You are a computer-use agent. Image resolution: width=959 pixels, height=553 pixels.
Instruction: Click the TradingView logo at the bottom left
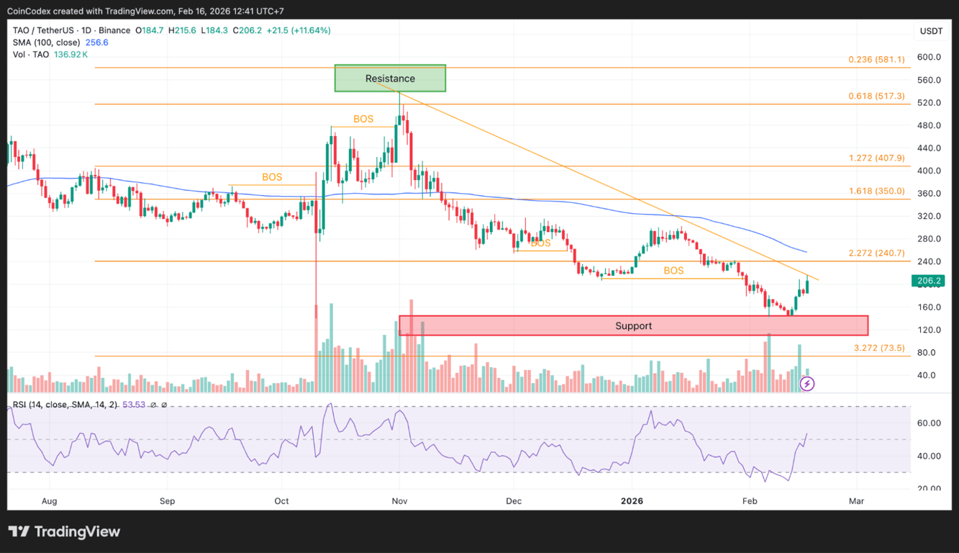tap(65, 531)
